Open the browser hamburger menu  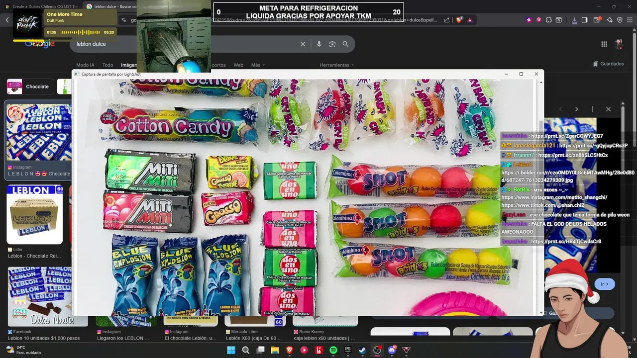pyautogui.click(x=630, y=20)
